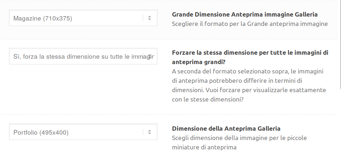Click the text 'con le stesse dimensioni?'
The image size is (341, 162).
click(x=208, y=100)
